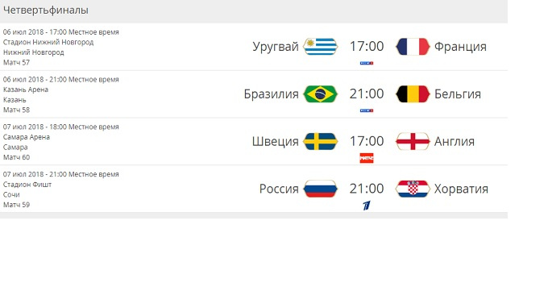Click the Belgium flag icon
This screenshot has width=548, height=308.
413,94
